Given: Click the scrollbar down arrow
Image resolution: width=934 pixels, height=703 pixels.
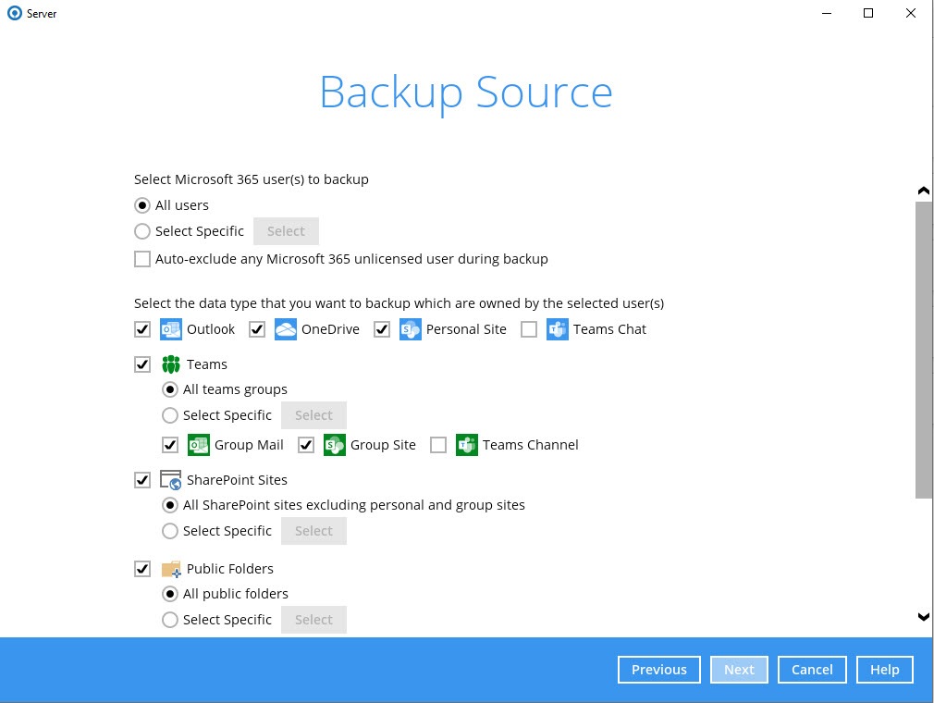Looking at the screenshot, I should click(x=923, y=616).
